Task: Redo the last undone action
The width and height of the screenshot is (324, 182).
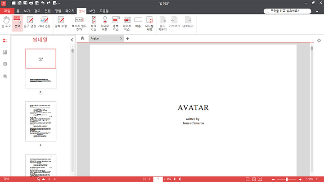Action: [x=49, y=3]
